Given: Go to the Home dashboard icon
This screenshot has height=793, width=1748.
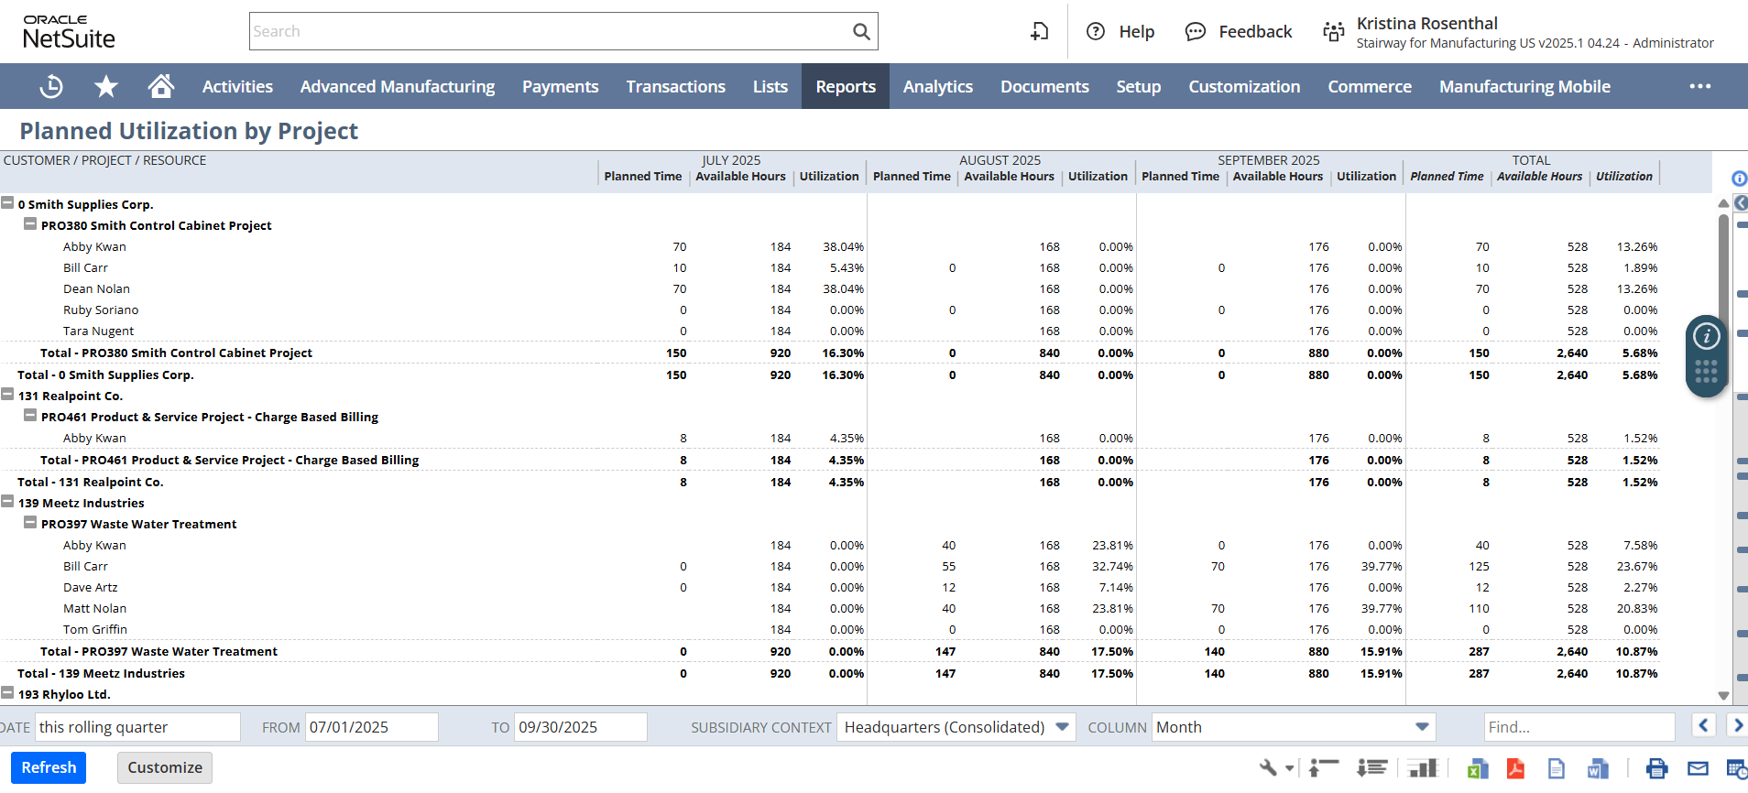Looking at the screenshot, I should (x=161, y=87).
